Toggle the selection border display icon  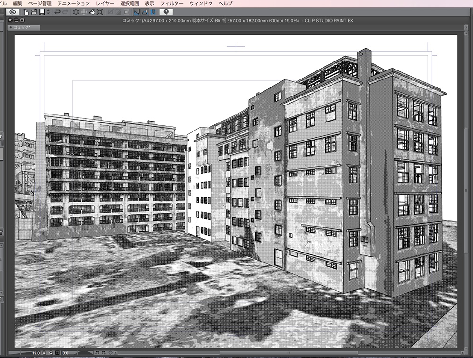(x=126, y=12)
